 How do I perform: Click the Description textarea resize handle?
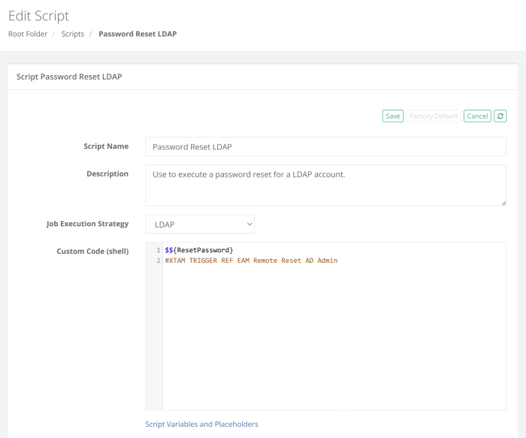[x=503, y=203]
